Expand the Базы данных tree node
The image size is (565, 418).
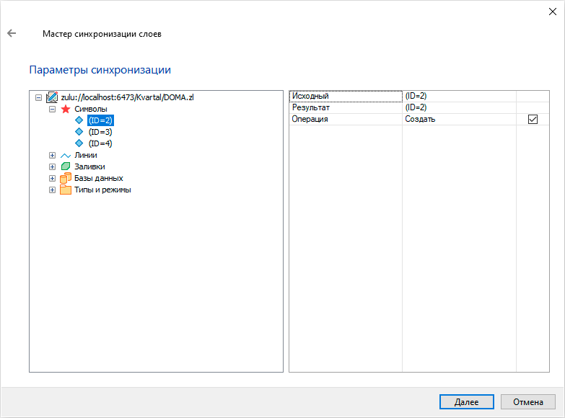[52, 178]
